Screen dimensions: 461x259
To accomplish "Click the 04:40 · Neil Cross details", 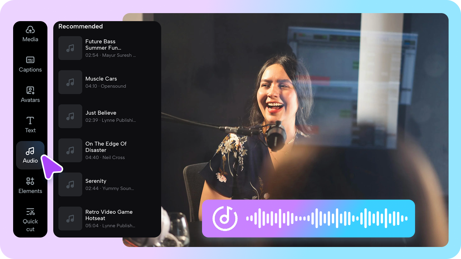I will (x=105, y=157).
